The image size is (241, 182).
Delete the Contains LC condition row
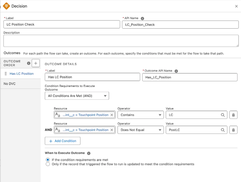click(233, 115)
